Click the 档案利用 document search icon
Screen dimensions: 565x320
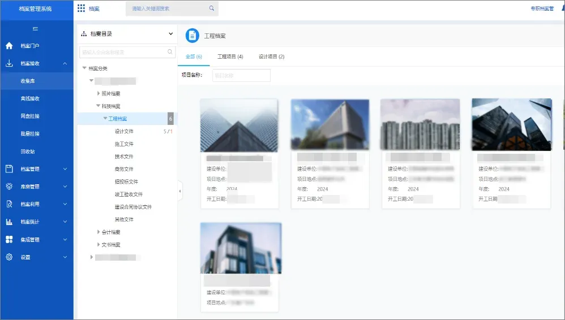pyautogui.click(x=9, y=204)
